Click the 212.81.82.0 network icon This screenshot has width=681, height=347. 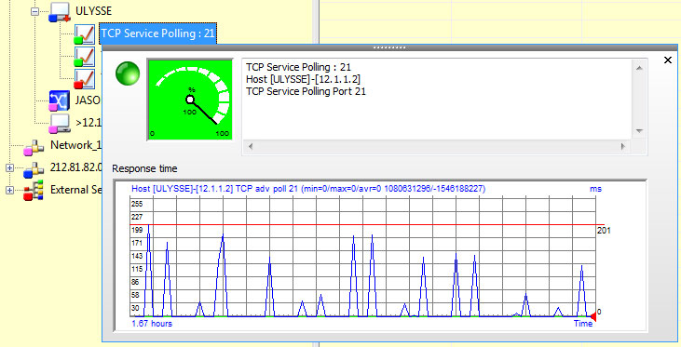click(x=34, y=169)
